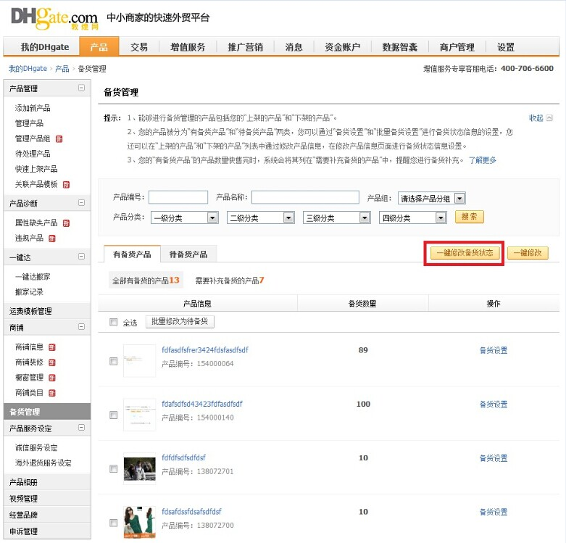Click the 产品 breadcrumb link

coord(62,69)
